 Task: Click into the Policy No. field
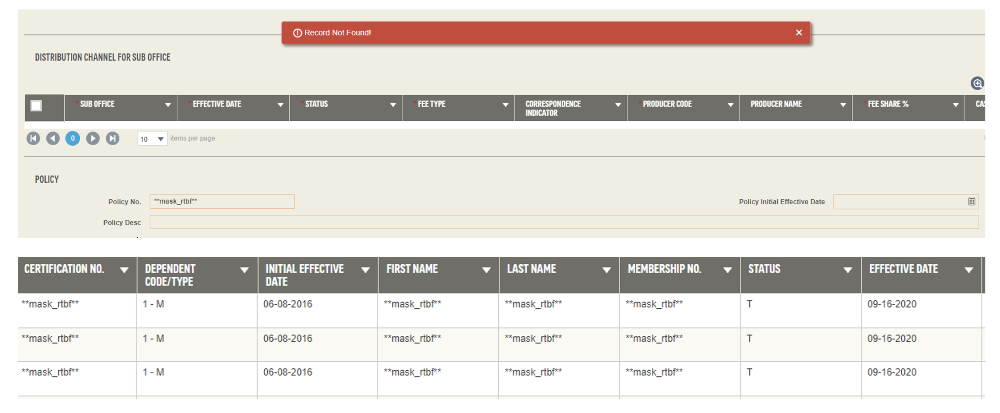pos(222,201)
